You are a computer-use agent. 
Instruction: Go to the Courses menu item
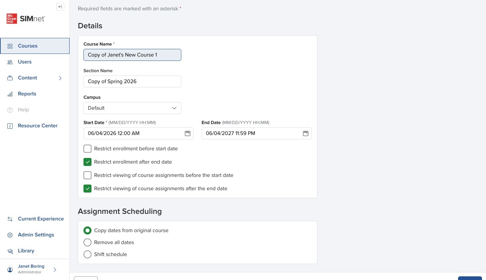[x=35, y=46]
